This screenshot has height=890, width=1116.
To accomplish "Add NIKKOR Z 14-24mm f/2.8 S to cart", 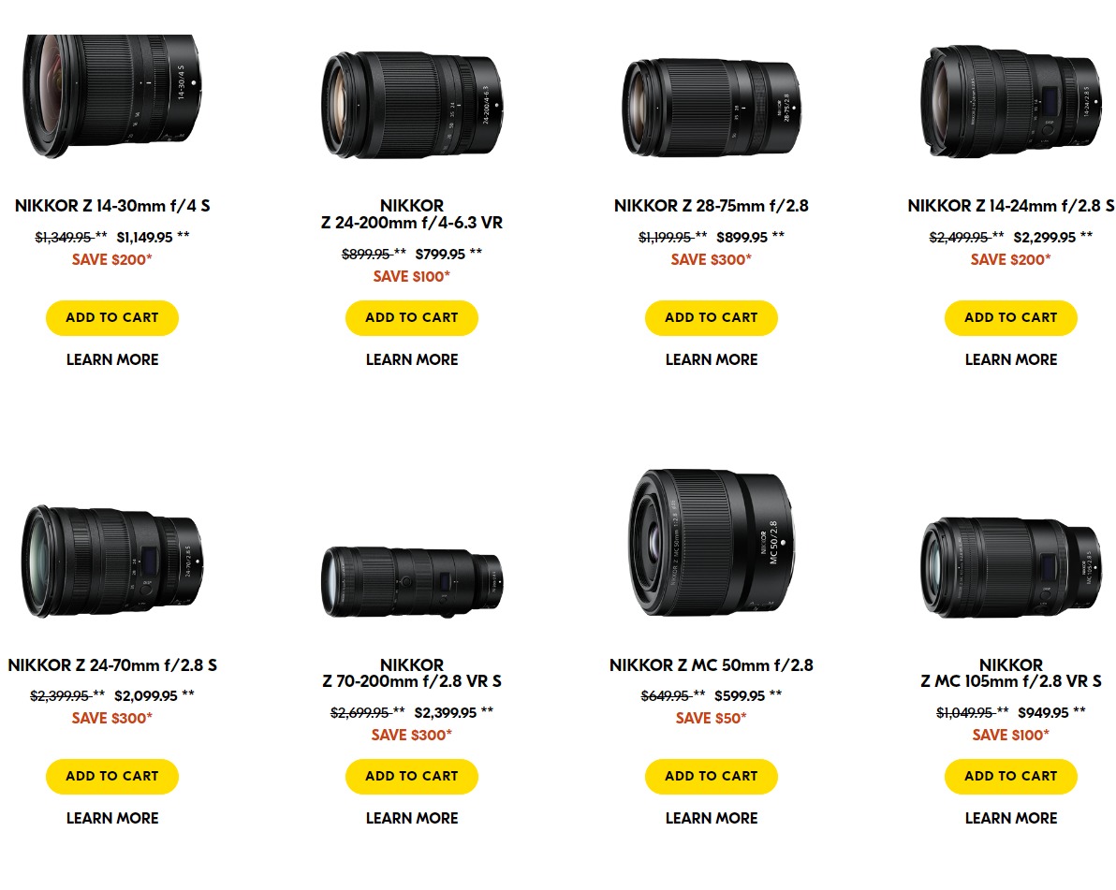I will click(x=1010, y=317).
